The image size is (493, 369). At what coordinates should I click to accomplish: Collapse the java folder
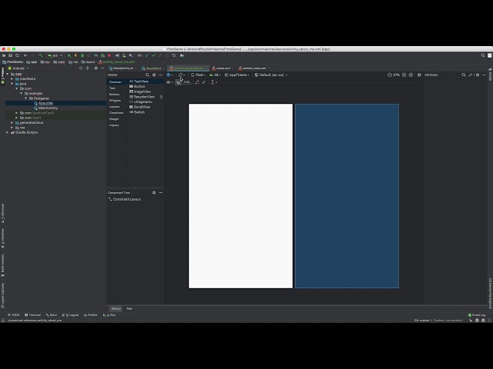pos(12,84)
